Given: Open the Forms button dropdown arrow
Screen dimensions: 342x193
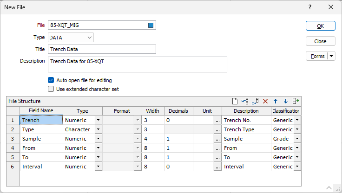Looking at the screenshot, I should point(331,56).
